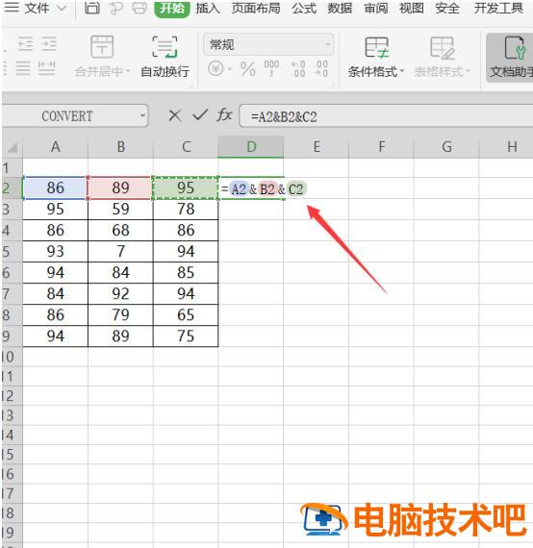Screen dimensions: 533x548
Task: Open the hamburger 文件 menu icon
Action: [x=12, y=8]
